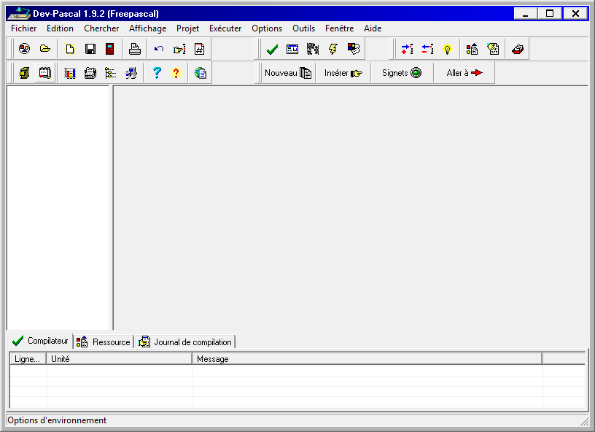Open the Fichier menu
This screenshot has width=595, height=432.
pyautogui.click(x=23, y=28)
